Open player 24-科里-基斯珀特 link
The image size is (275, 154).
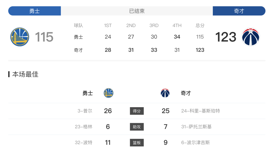pyautogui.click(x=200, y=111)
